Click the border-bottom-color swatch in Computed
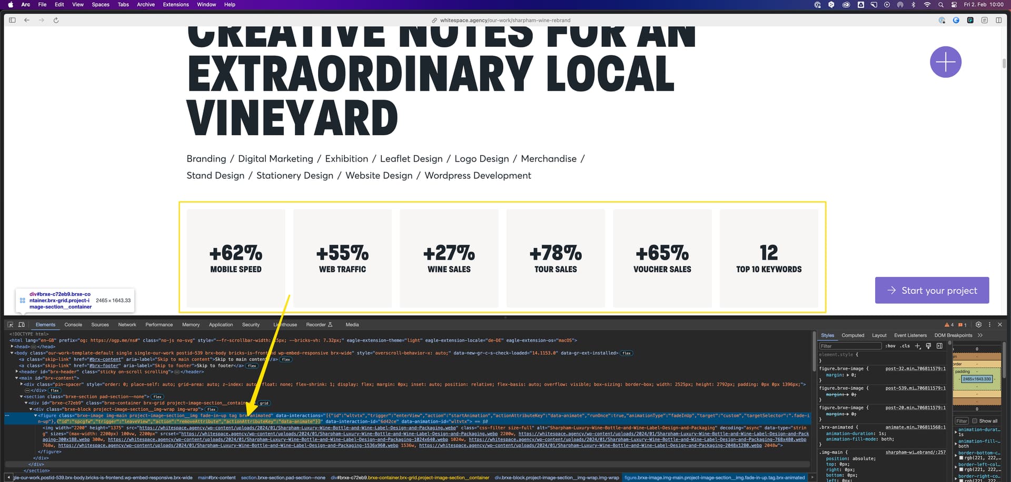The width and height of the screenshot is (1011, 482). (x=961, y=458)
